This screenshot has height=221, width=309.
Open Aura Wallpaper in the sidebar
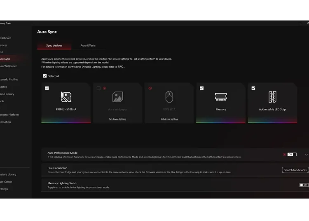[x=8, y=66]
